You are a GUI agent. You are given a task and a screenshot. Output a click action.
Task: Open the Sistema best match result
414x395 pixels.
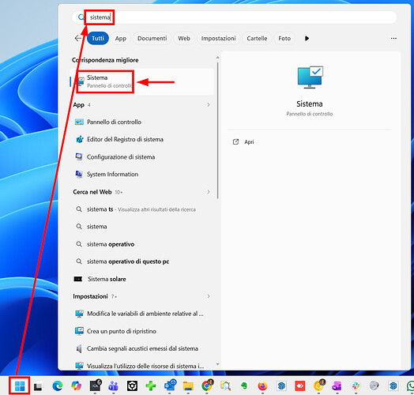tap(141, 81)
